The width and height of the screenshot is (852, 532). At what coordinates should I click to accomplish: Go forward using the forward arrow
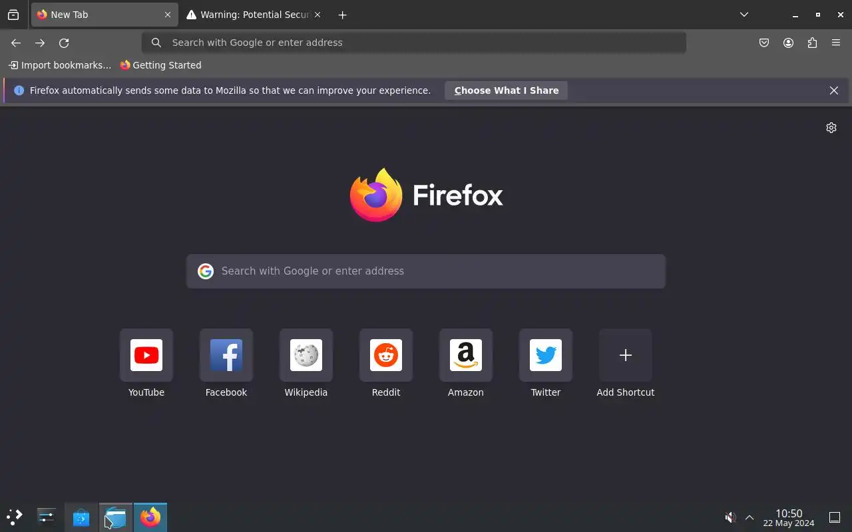pos(40,43)
